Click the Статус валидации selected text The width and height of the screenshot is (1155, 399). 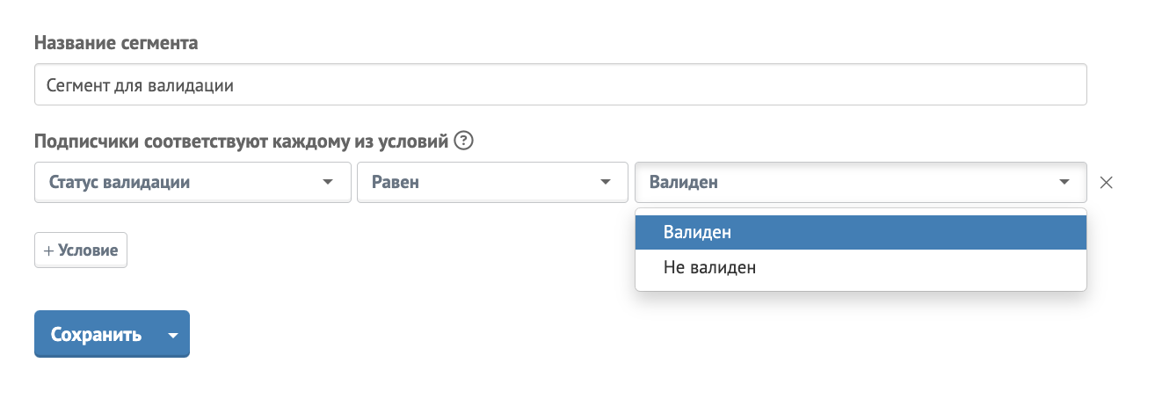[120, 183]
